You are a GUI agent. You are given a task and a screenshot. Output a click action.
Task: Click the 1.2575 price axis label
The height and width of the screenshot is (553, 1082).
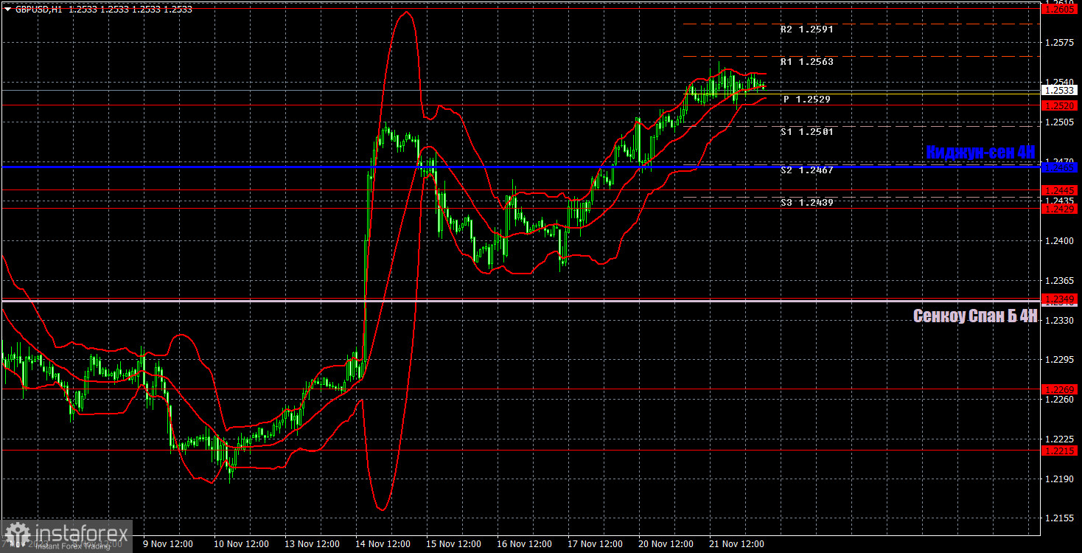coord(1060,43)
